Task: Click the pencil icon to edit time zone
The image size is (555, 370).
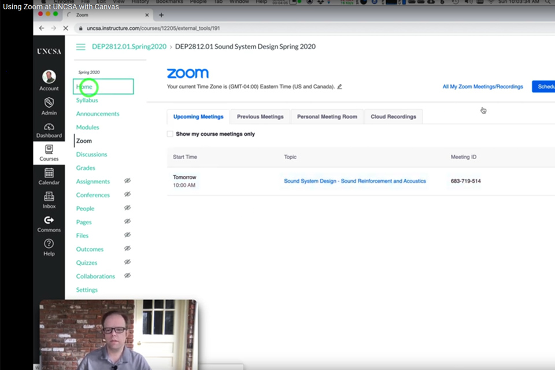Action: 339,87
